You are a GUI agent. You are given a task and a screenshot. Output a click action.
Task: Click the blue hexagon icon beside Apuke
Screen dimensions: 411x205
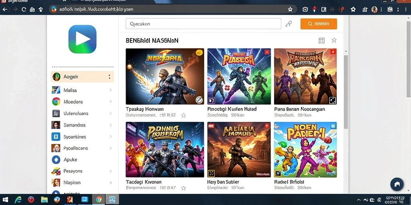[x=56, y=159]
